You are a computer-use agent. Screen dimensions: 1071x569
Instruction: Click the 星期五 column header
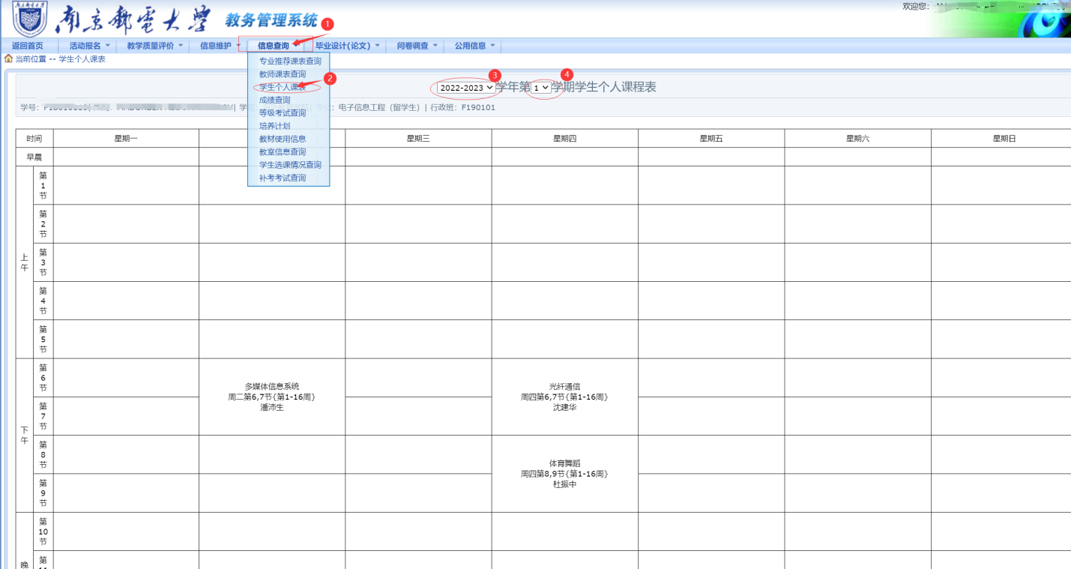point(711,139)
